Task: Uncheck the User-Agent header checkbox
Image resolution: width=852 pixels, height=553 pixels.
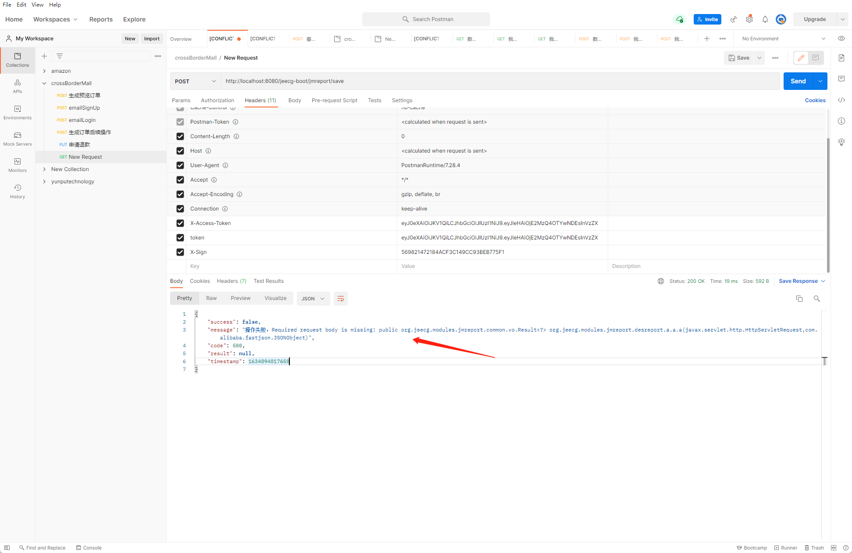Action: (x=180, y=165)
